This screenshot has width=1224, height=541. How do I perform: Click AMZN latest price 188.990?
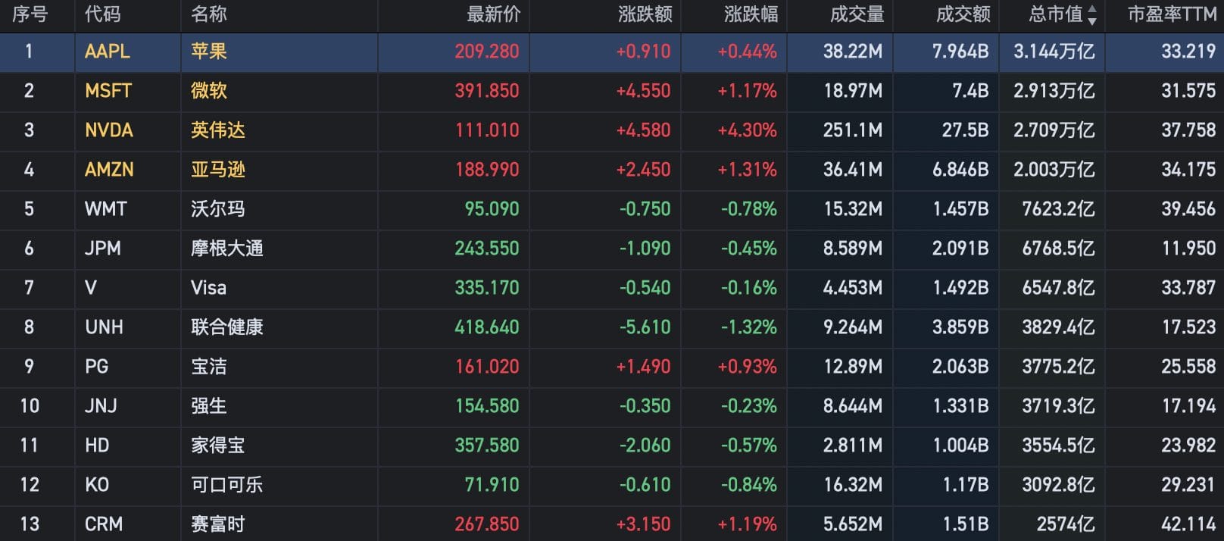click(487, 170)
